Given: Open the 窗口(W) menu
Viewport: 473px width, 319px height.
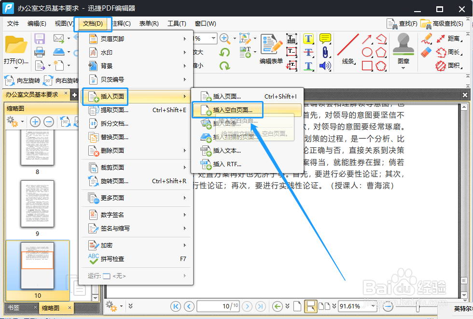Looking at the screenshot, I should coord(206,24).
